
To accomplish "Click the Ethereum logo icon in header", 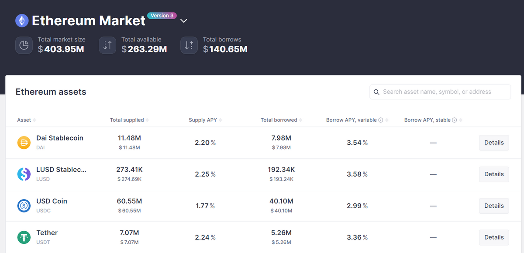I will 22,21.
